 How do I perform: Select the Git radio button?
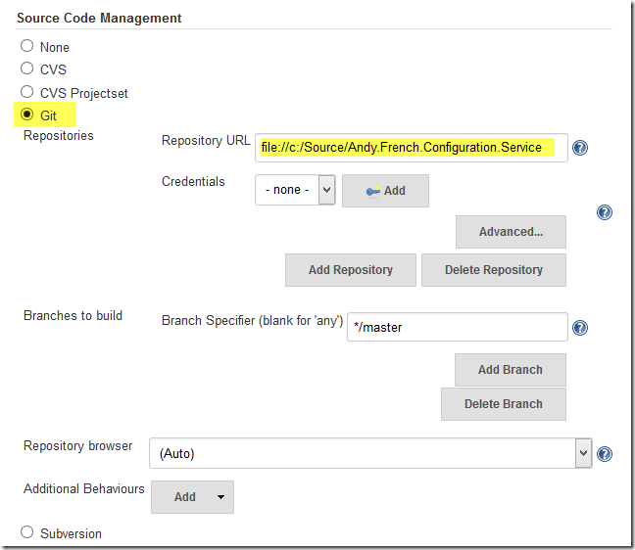pyautogui.click(x=27, y=115)
